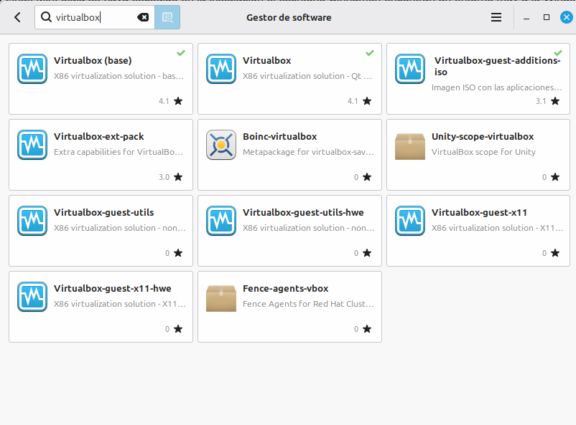Click the star on Virtualbox-guest-x11 card
This screenshot has height=425, width=576.
555,253
